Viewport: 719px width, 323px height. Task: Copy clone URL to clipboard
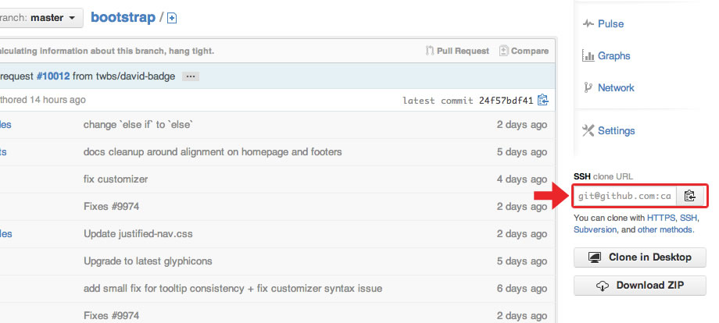coord(690,197)
